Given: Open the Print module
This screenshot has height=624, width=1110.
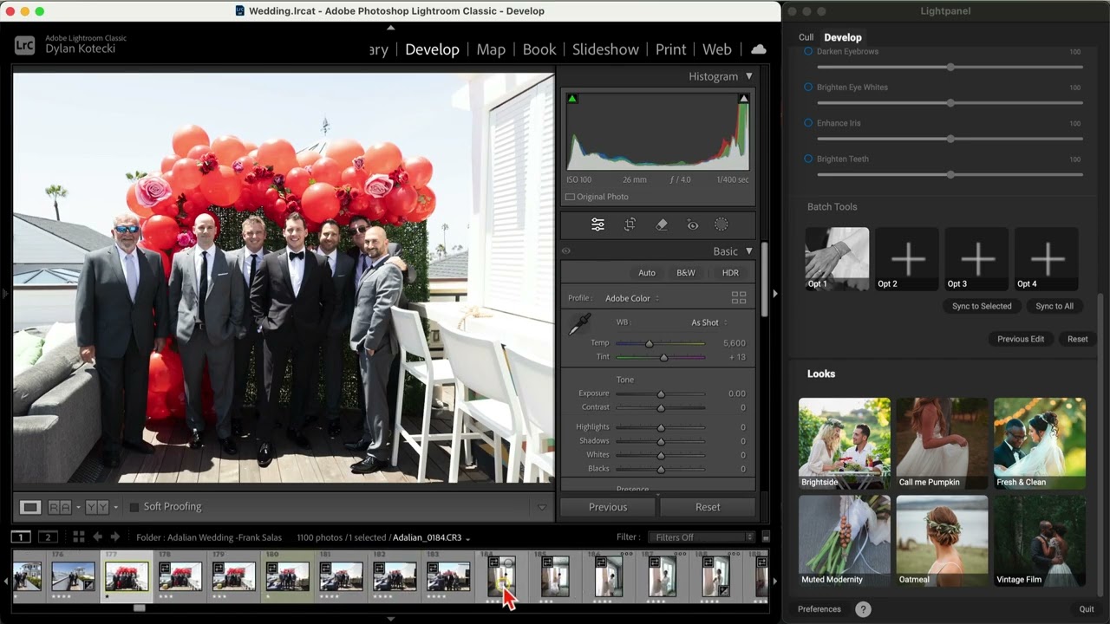Looking at the screenshot, I should 670,49.
